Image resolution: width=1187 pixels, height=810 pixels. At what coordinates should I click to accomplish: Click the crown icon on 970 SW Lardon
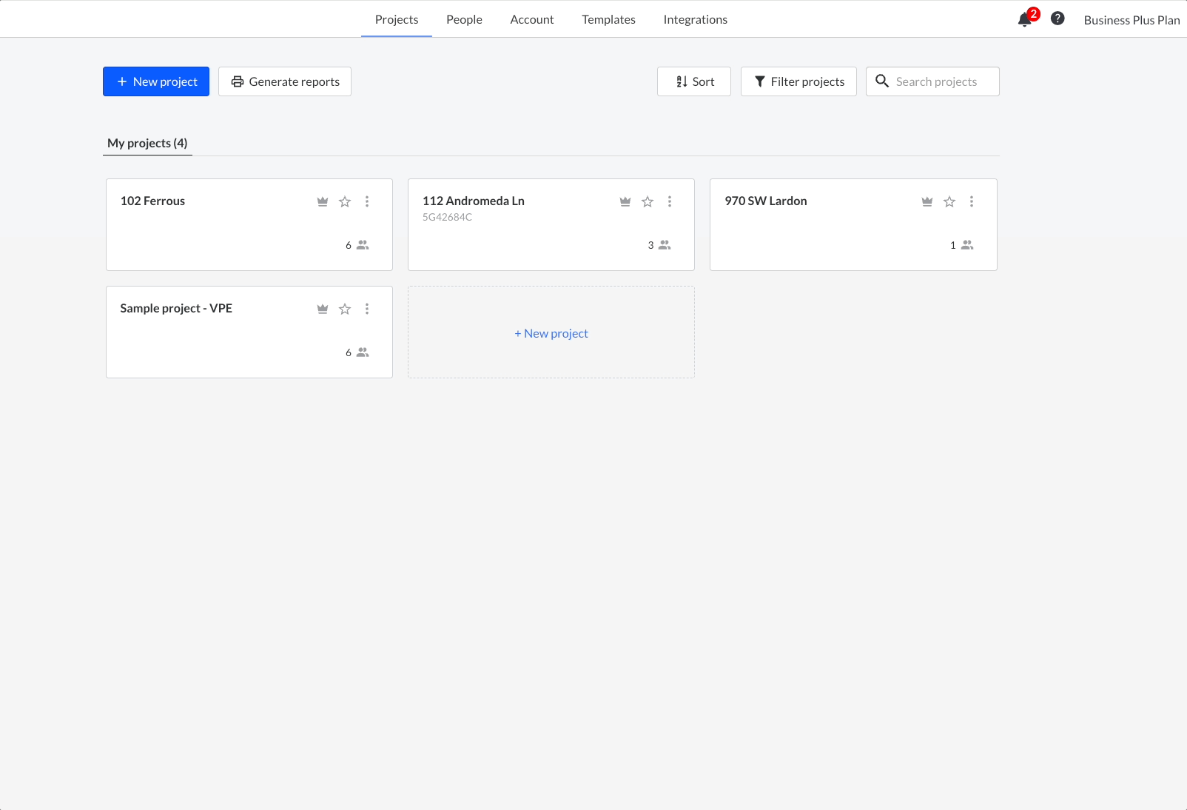pyautogui.click(x=927, y=201)
